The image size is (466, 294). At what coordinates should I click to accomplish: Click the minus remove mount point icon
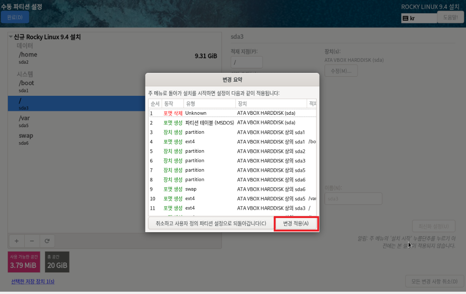[32, 241]
